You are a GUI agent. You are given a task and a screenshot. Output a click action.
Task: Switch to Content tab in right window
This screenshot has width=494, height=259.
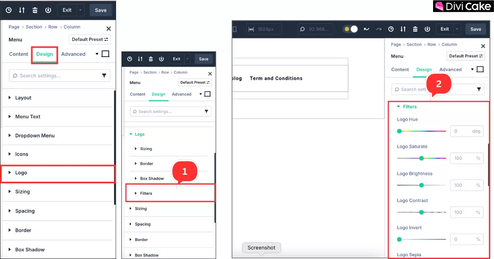[x=400, y=69]
